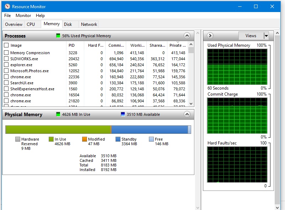Image resolution: width=285 pixels, height=210 pixels.
Task: Click the gray Hardware Reserved legend swatch
Action: 18,139
